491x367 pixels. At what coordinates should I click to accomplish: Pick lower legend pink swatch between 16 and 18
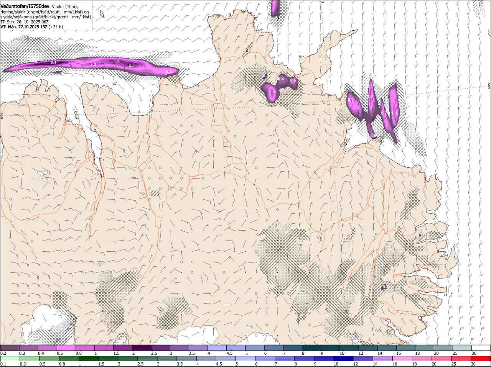[403, 359]
